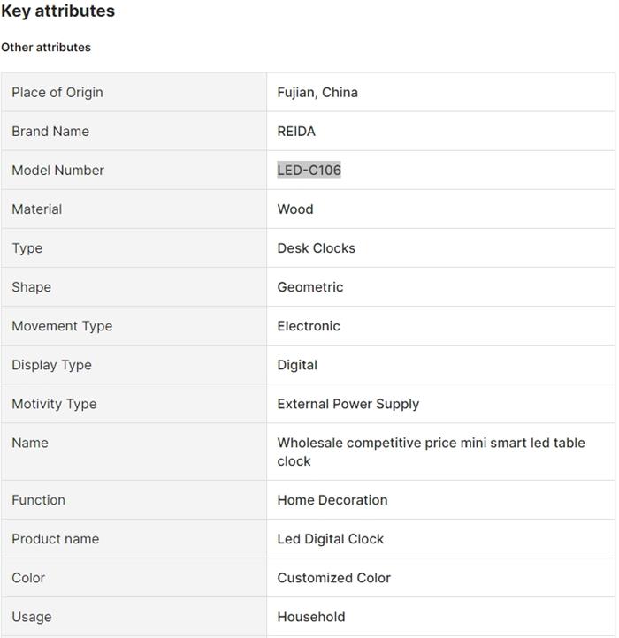Click the Desk Clocks type value
The width and height of the screenshot is (619, 638).
click(x=316, y=247)
